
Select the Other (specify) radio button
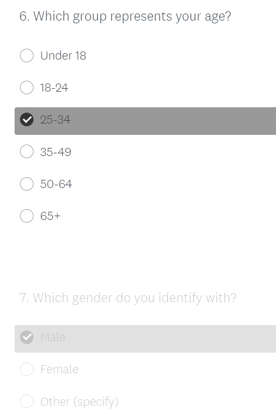click(x=26, y=401)
